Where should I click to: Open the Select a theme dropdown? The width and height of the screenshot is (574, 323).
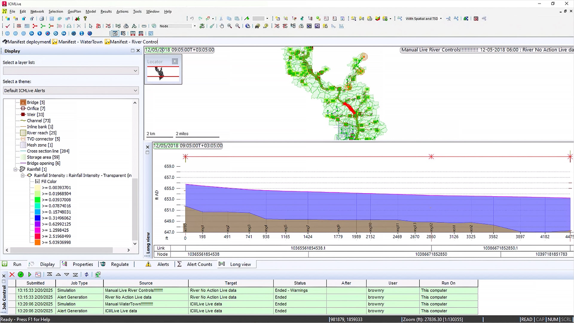tap(135, 90)
